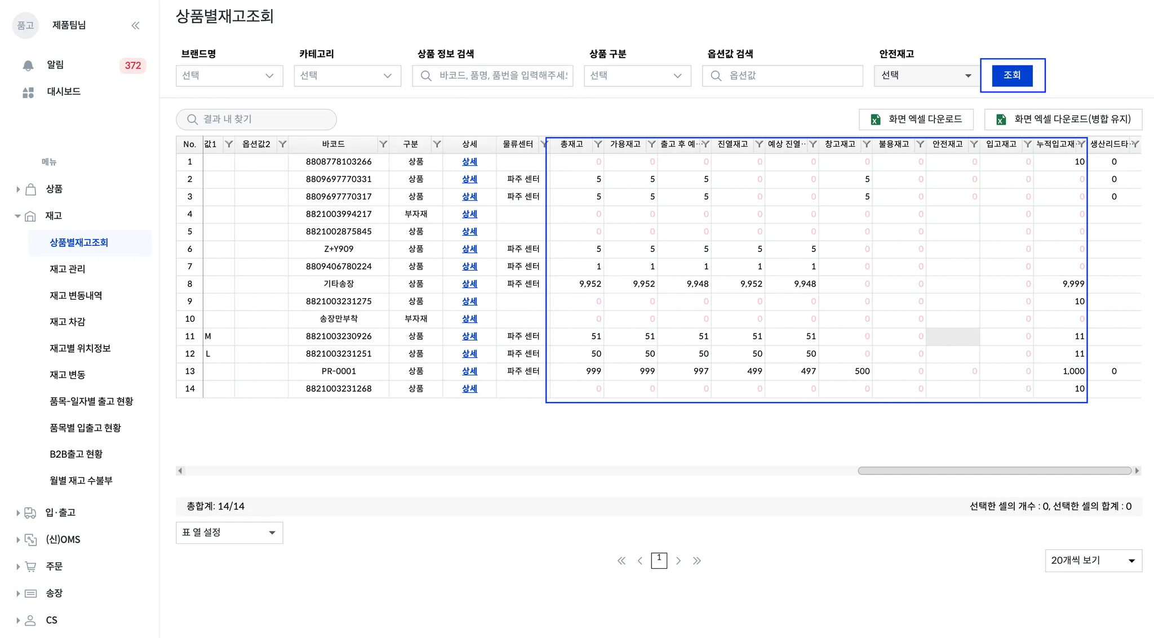Click next page arrow in pagination
Screen dimensions: 1154x638
tap(678, 561)
